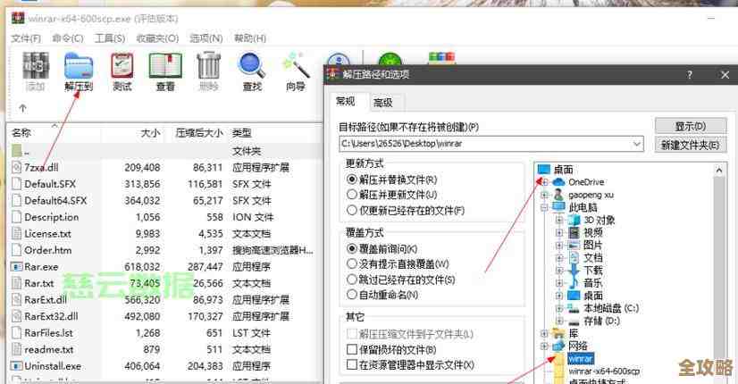
Task: Expand the 本地磁盘 (C:) tree node
Action: coord(559,308)
